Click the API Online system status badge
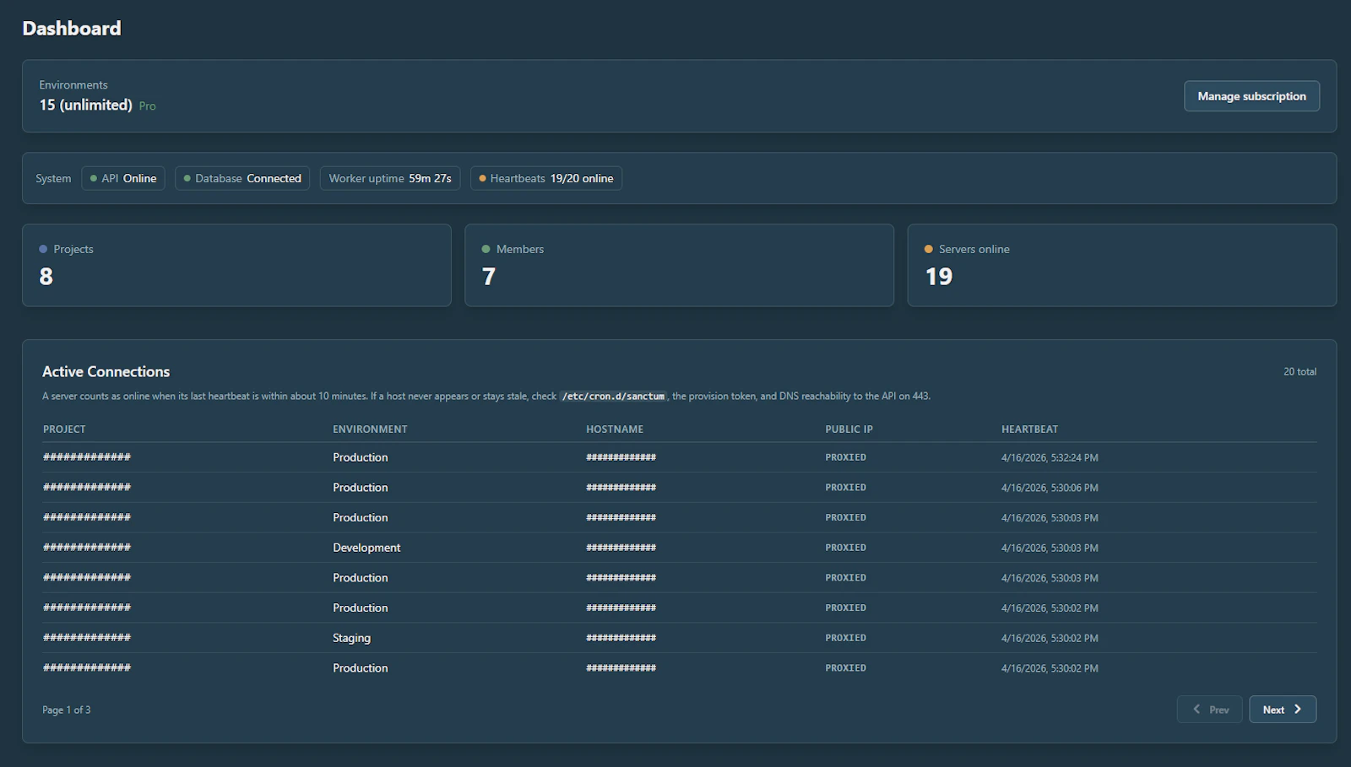The height and width of the screenshot is (767, 1351). (122, 178)
